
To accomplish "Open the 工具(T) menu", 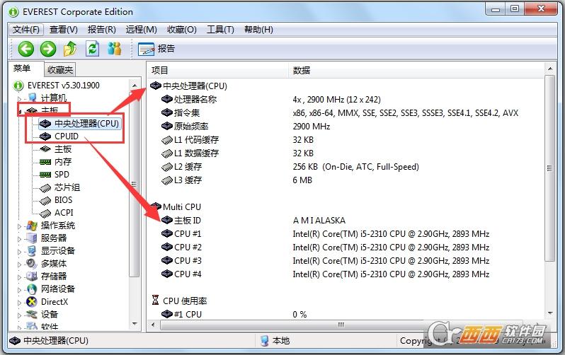I will (x=220, y=30).
